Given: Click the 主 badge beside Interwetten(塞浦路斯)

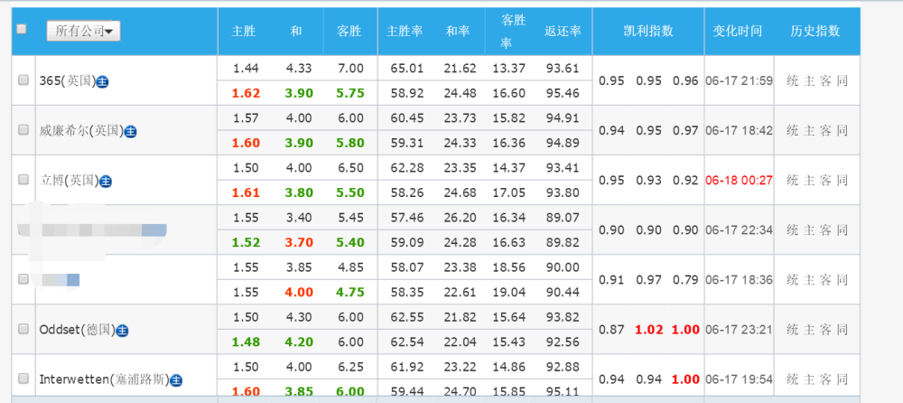Looking at the screenshot, I should [x=176, y=380].
